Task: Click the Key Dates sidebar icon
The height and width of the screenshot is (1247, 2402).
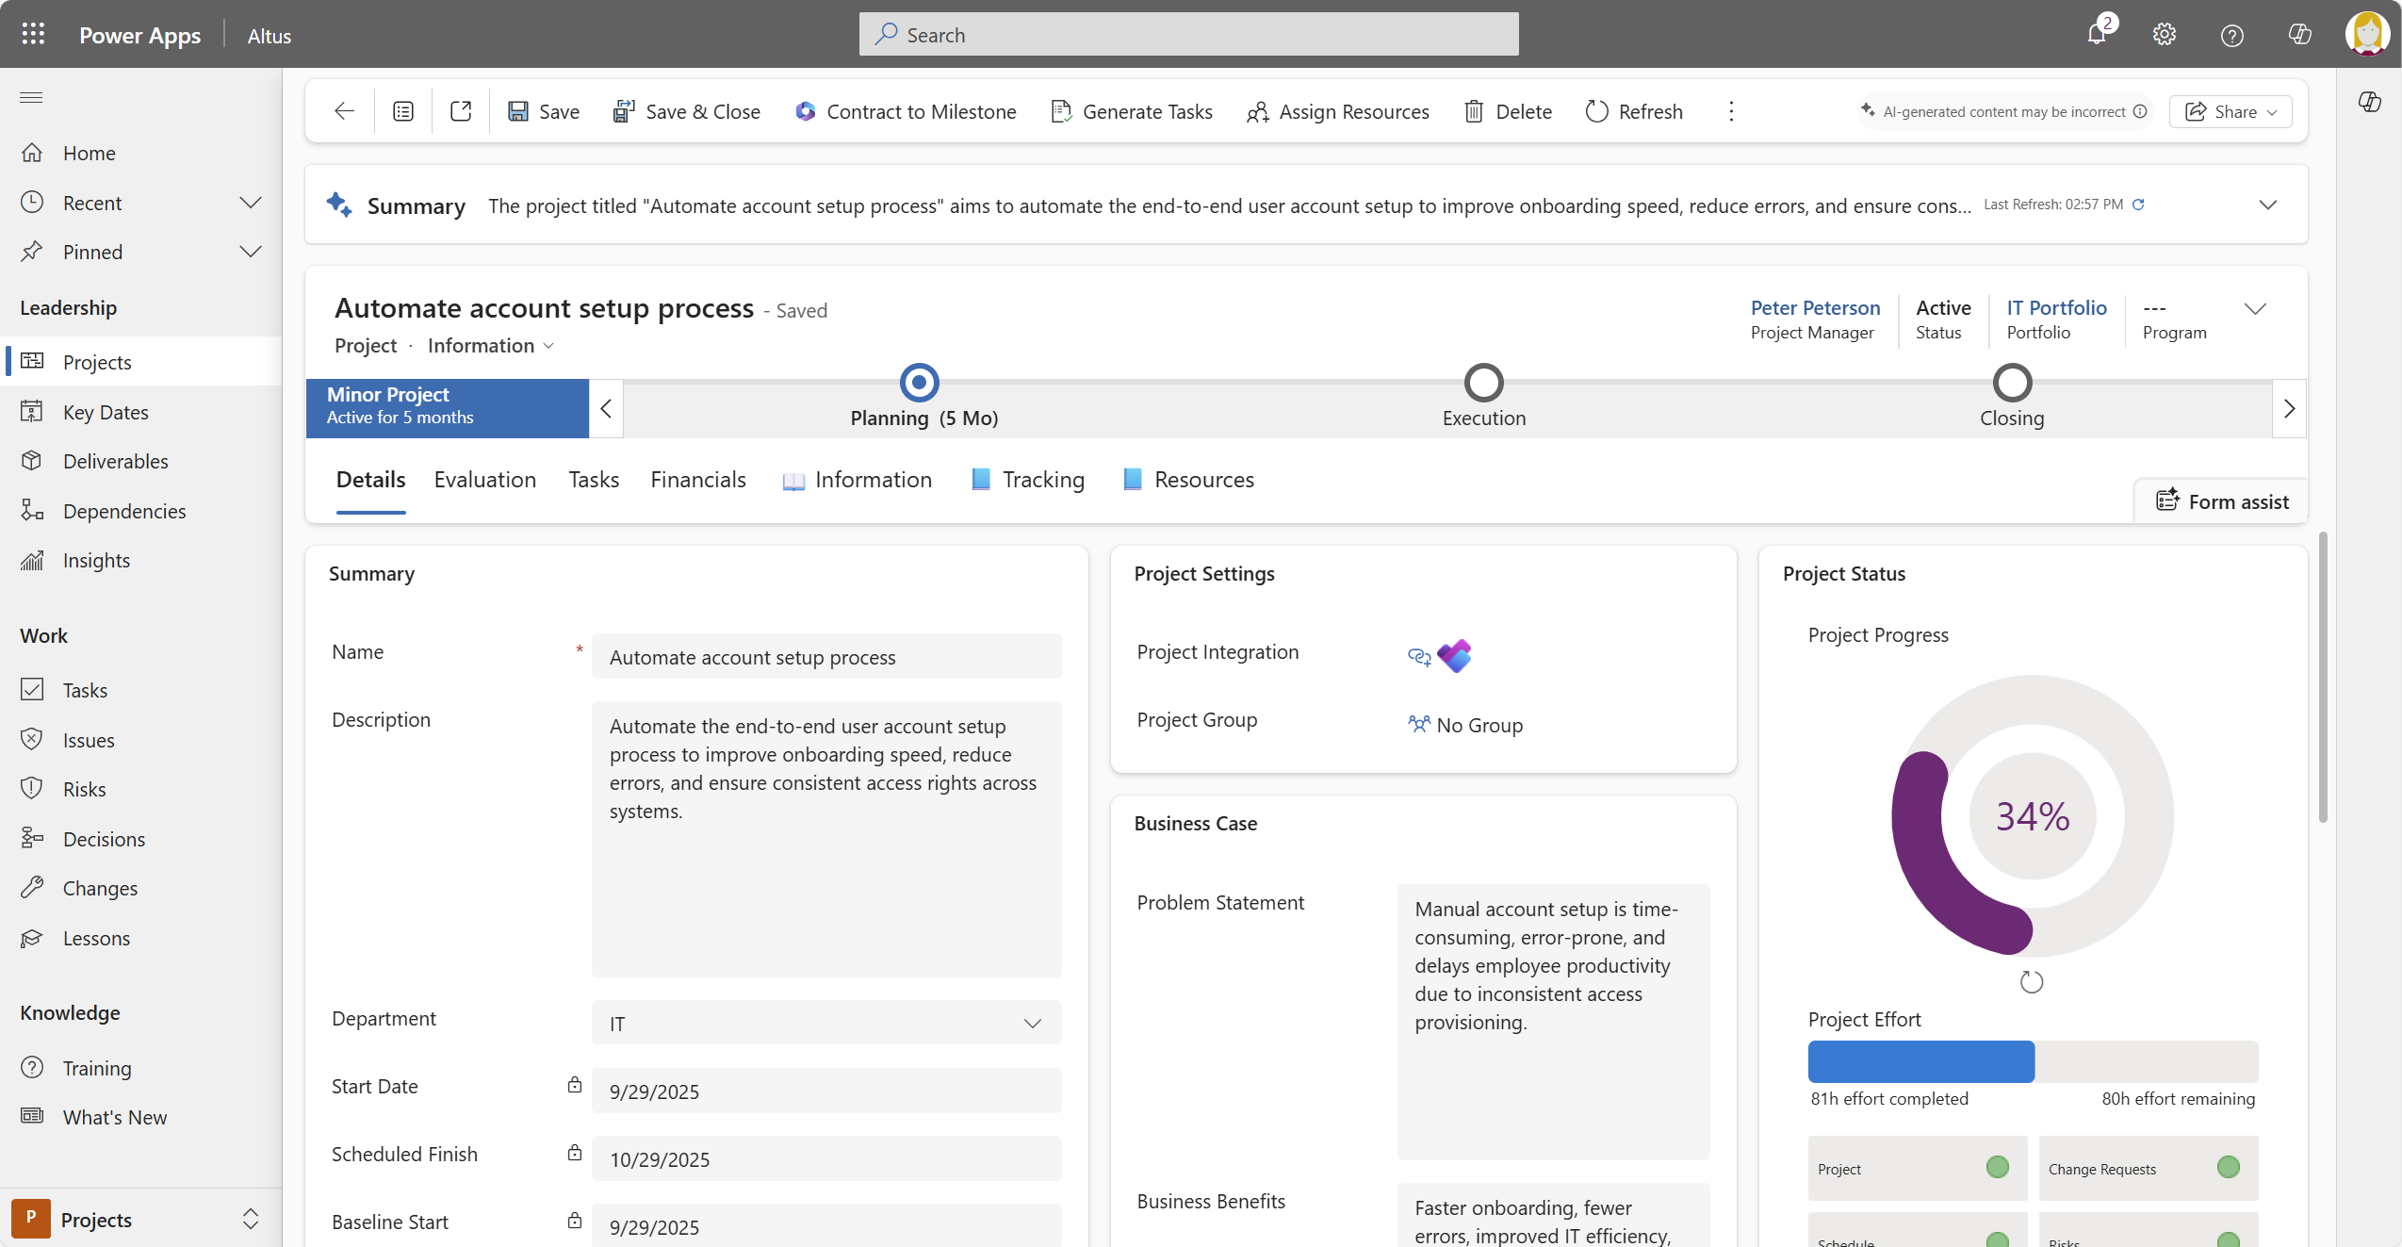Action: coord(32,411)
